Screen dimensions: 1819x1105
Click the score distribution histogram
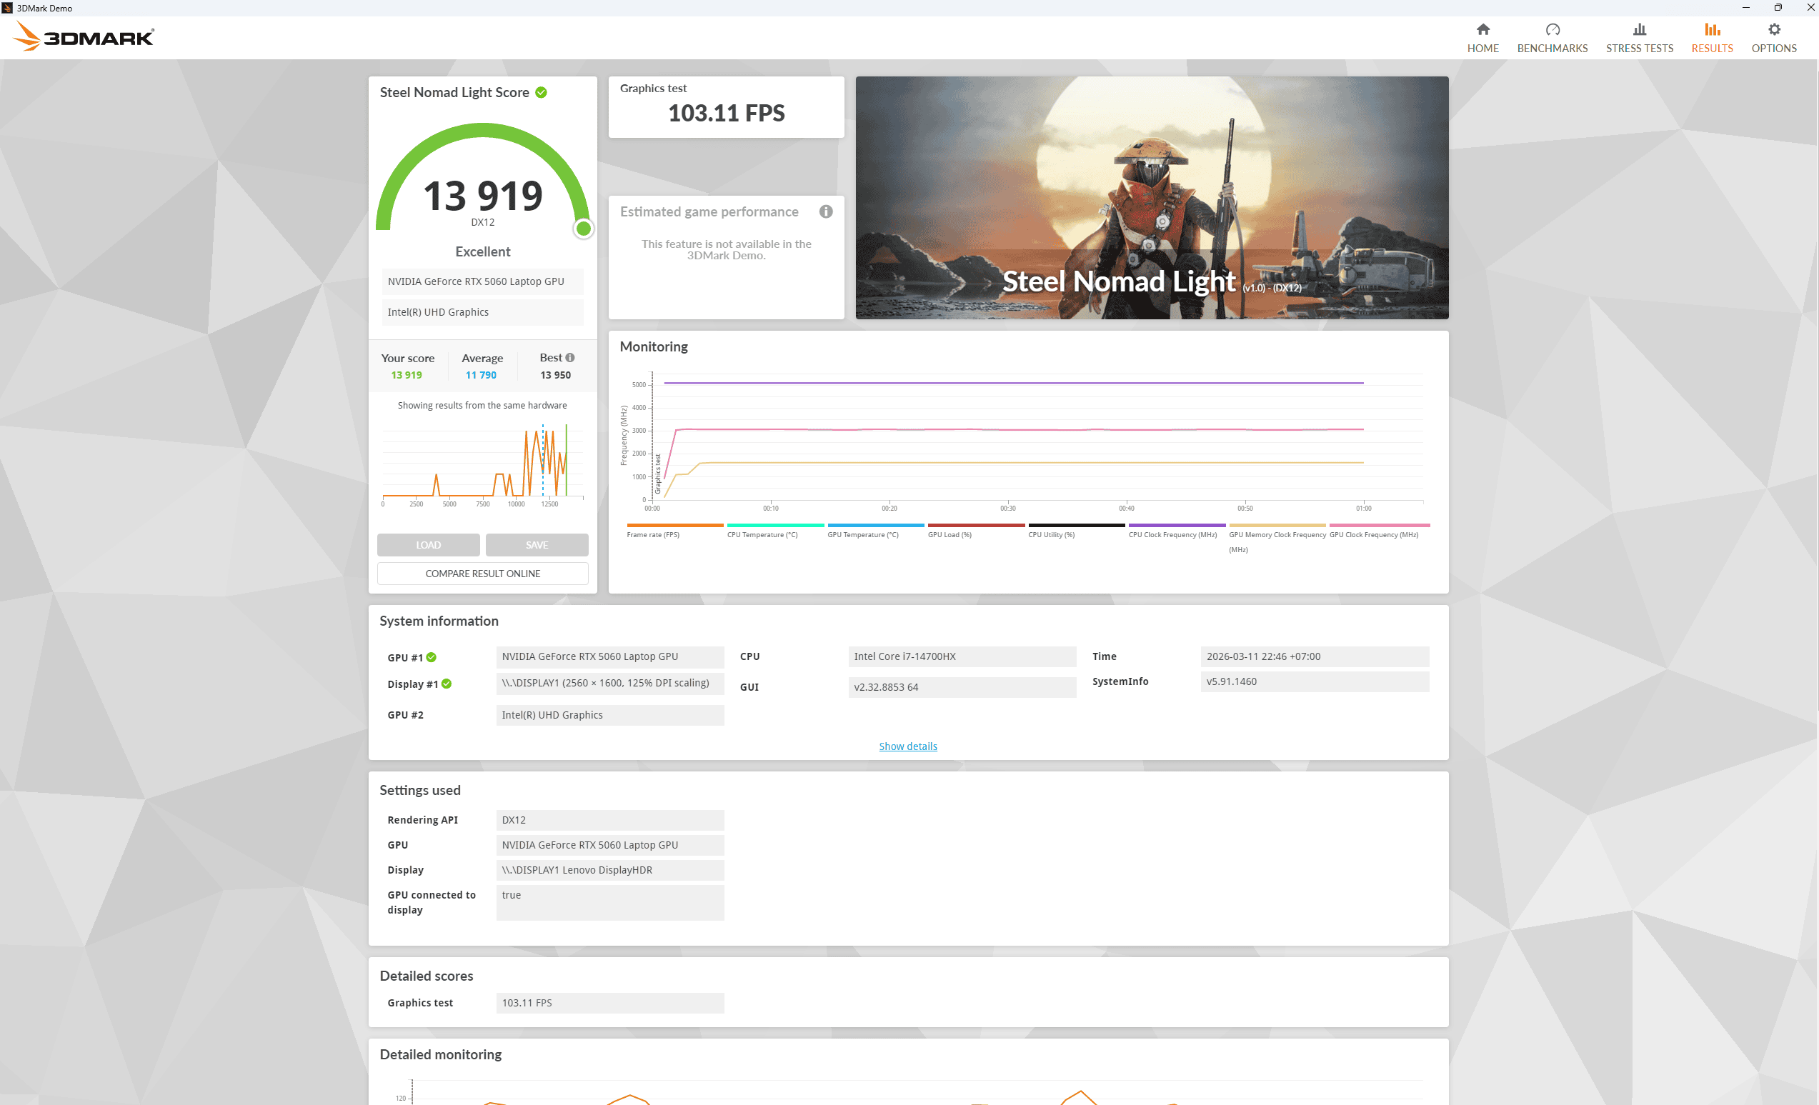point(483,464)
